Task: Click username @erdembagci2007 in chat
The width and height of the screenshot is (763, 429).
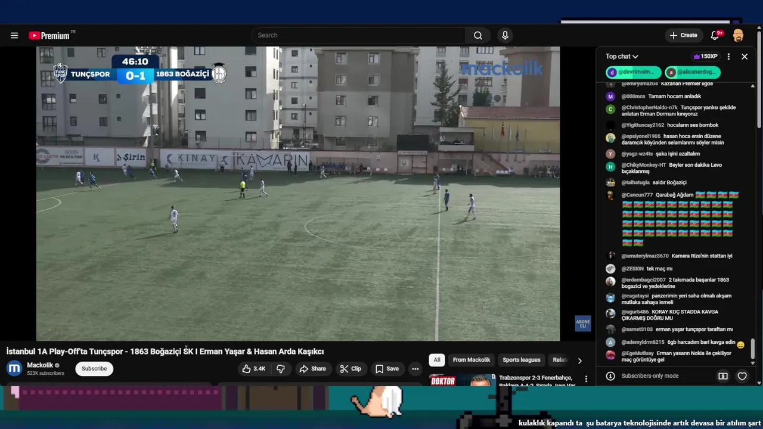Action: [643, 280]
